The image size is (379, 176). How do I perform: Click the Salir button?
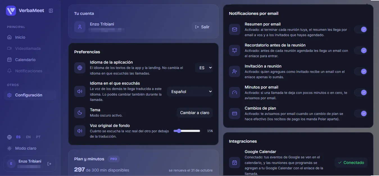point(202,27)
